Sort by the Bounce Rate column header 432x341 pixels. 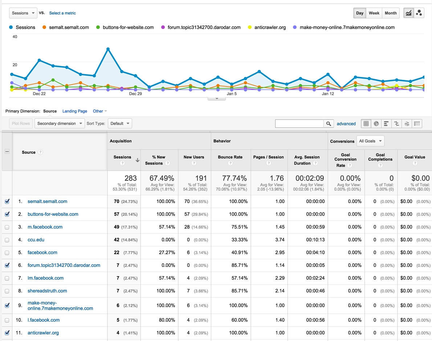(x=230, y=157)
